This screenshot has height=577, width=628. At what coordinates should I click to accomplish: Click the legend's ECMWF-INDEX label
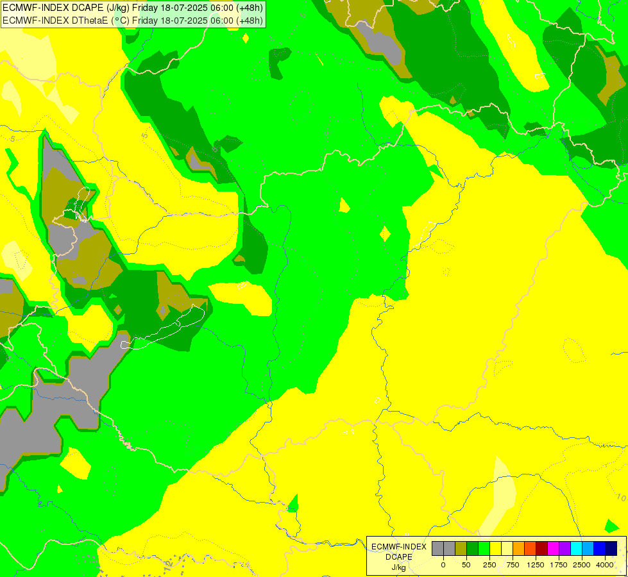tap(399, 547)
